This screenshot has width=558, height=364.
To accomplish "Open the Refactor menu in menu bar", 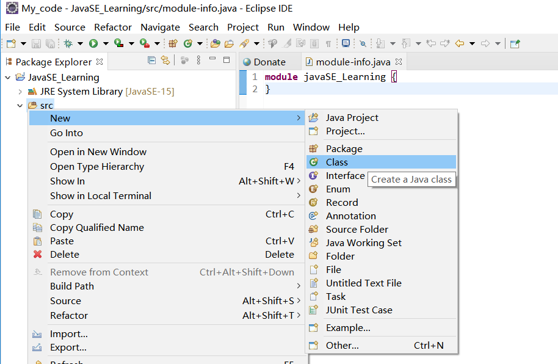I will (x=113, y=27).
